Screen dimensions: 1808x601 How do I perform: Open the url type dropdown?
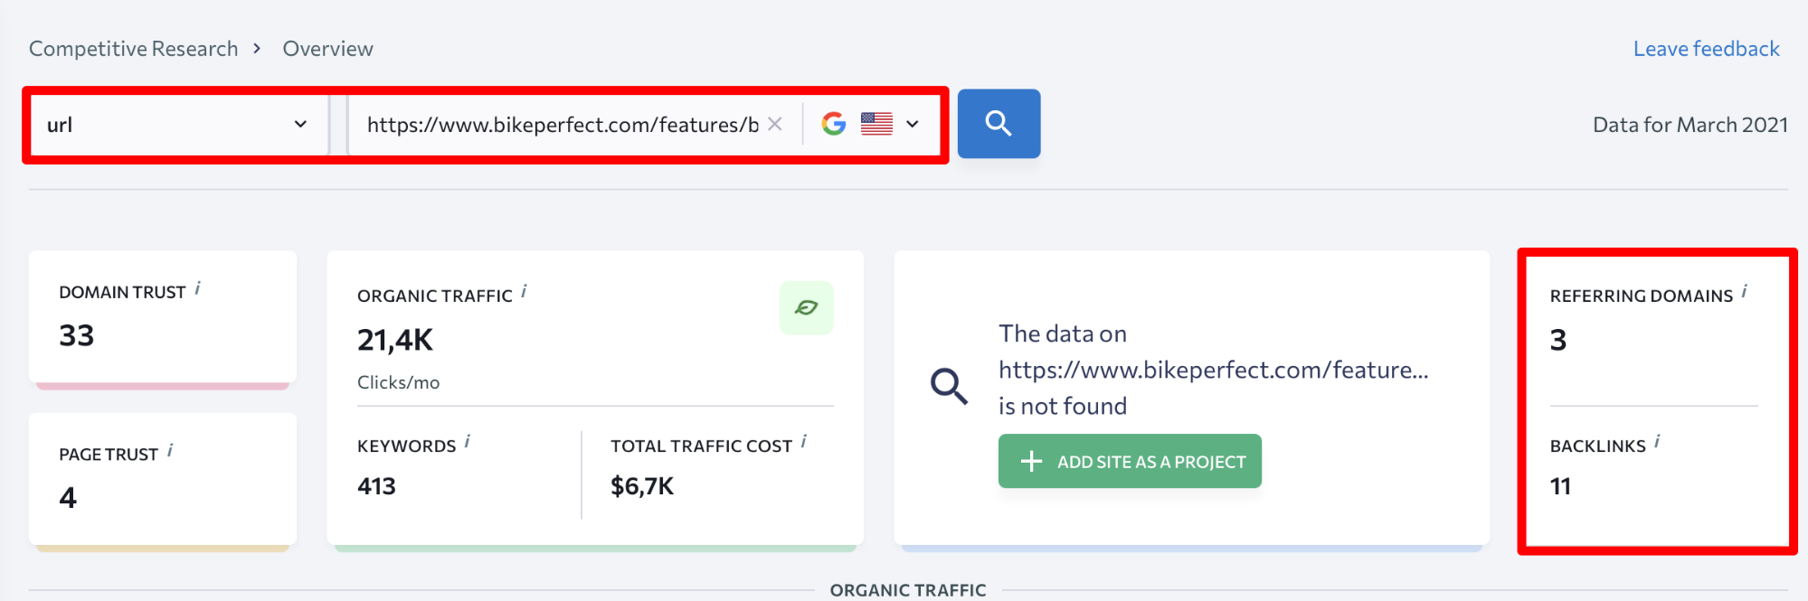coord(176,125)
